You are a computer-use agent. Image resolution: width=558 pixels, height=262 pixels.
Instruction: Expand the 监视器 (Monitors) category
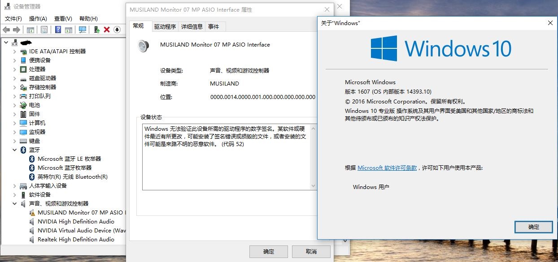[13, 132]
